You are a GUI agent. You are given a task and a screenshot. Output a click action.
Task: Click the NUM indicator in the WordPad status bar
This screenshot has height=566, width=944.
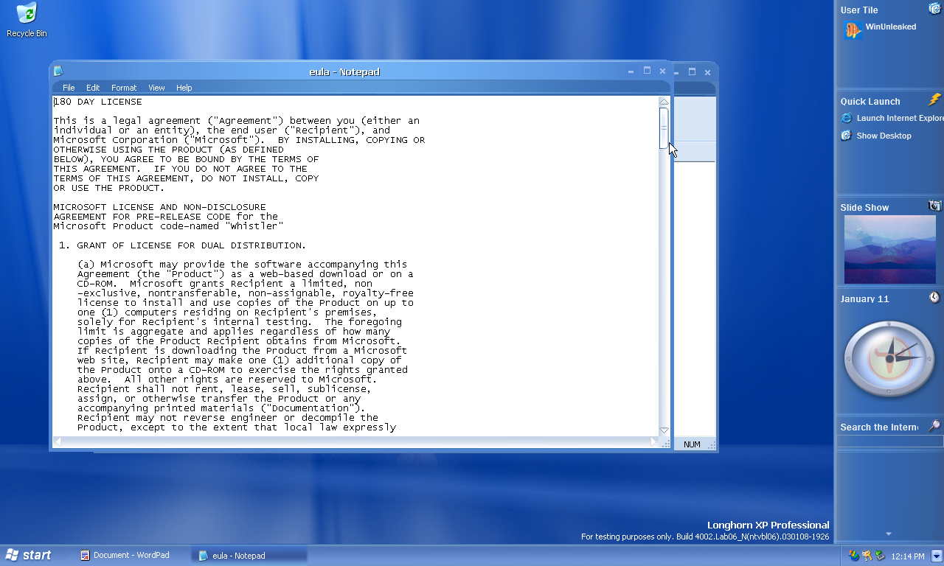pos(692,444)
